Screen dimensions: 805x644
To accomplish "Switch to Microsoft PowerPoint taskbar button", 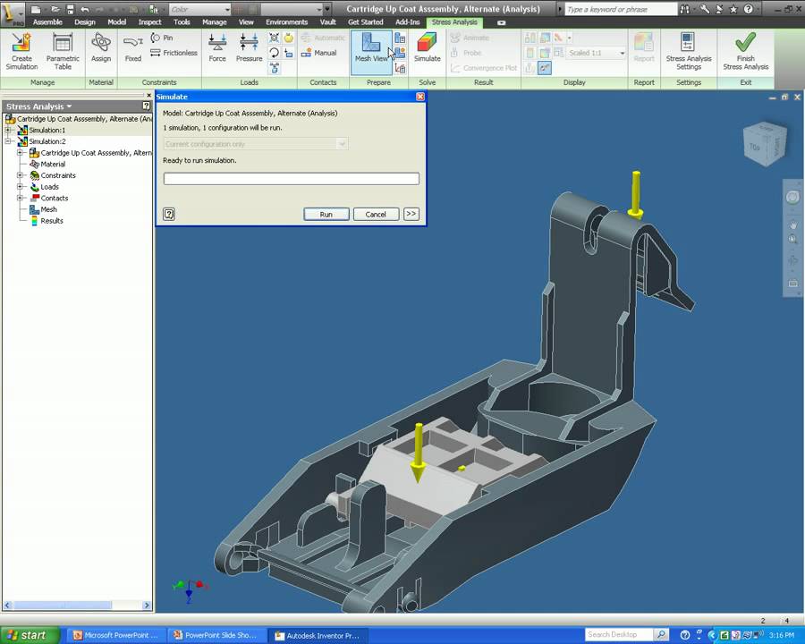I will 117,635.
